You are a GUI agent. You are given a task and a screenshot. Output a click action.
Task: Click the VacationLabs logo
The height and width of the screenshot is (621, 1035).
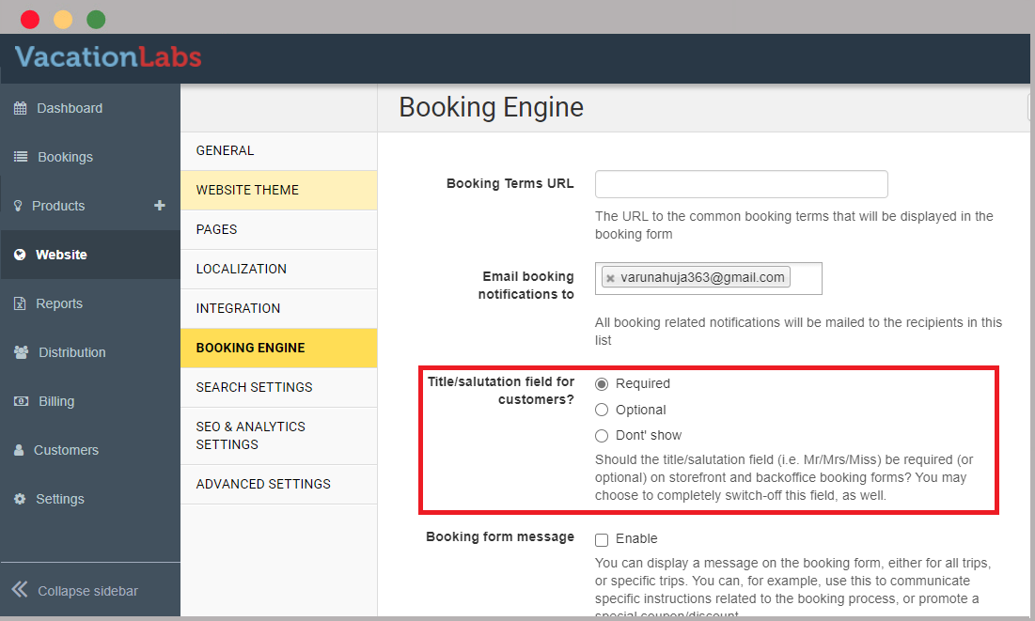tap(108, 57)
